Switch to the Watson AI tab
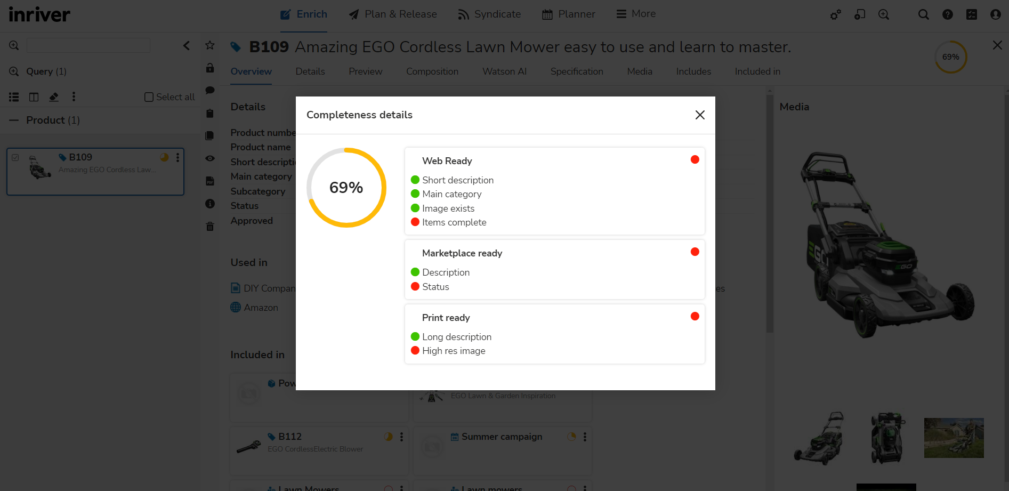The width and height of the screenshot is (1009, 491). (504, 71)
